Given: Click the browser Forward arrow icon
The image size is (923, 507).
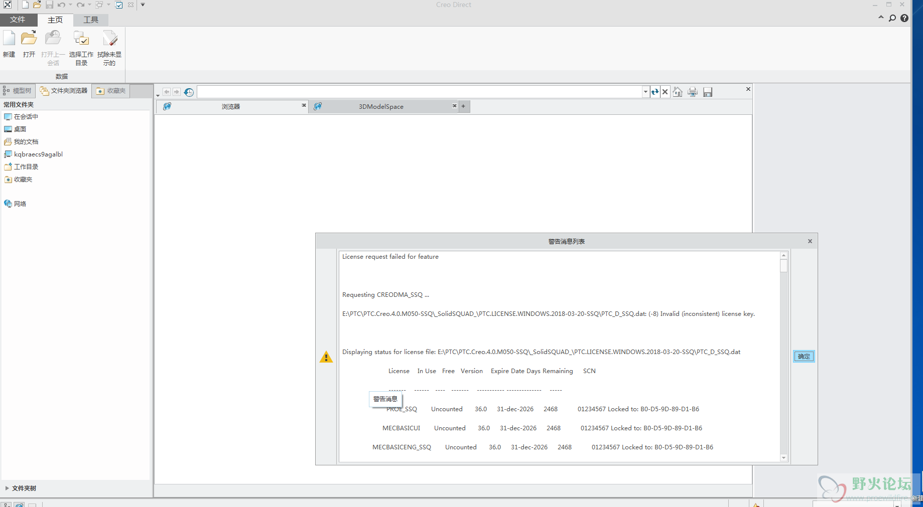Looking at the screenshot, I should (177, 92).
